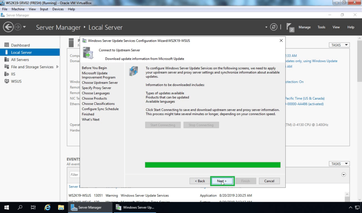Viewport: 362px width, 213px height.
Task: Open File Explorer from taskbar
Action: click(x=61, y=207)
